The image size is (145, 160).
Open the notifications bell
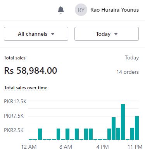61,10
